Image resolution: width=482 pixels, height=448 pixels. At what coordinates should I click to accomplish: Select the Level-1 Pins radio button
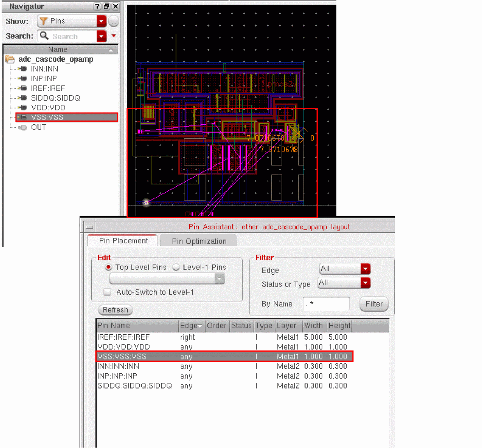pos(176,267)
